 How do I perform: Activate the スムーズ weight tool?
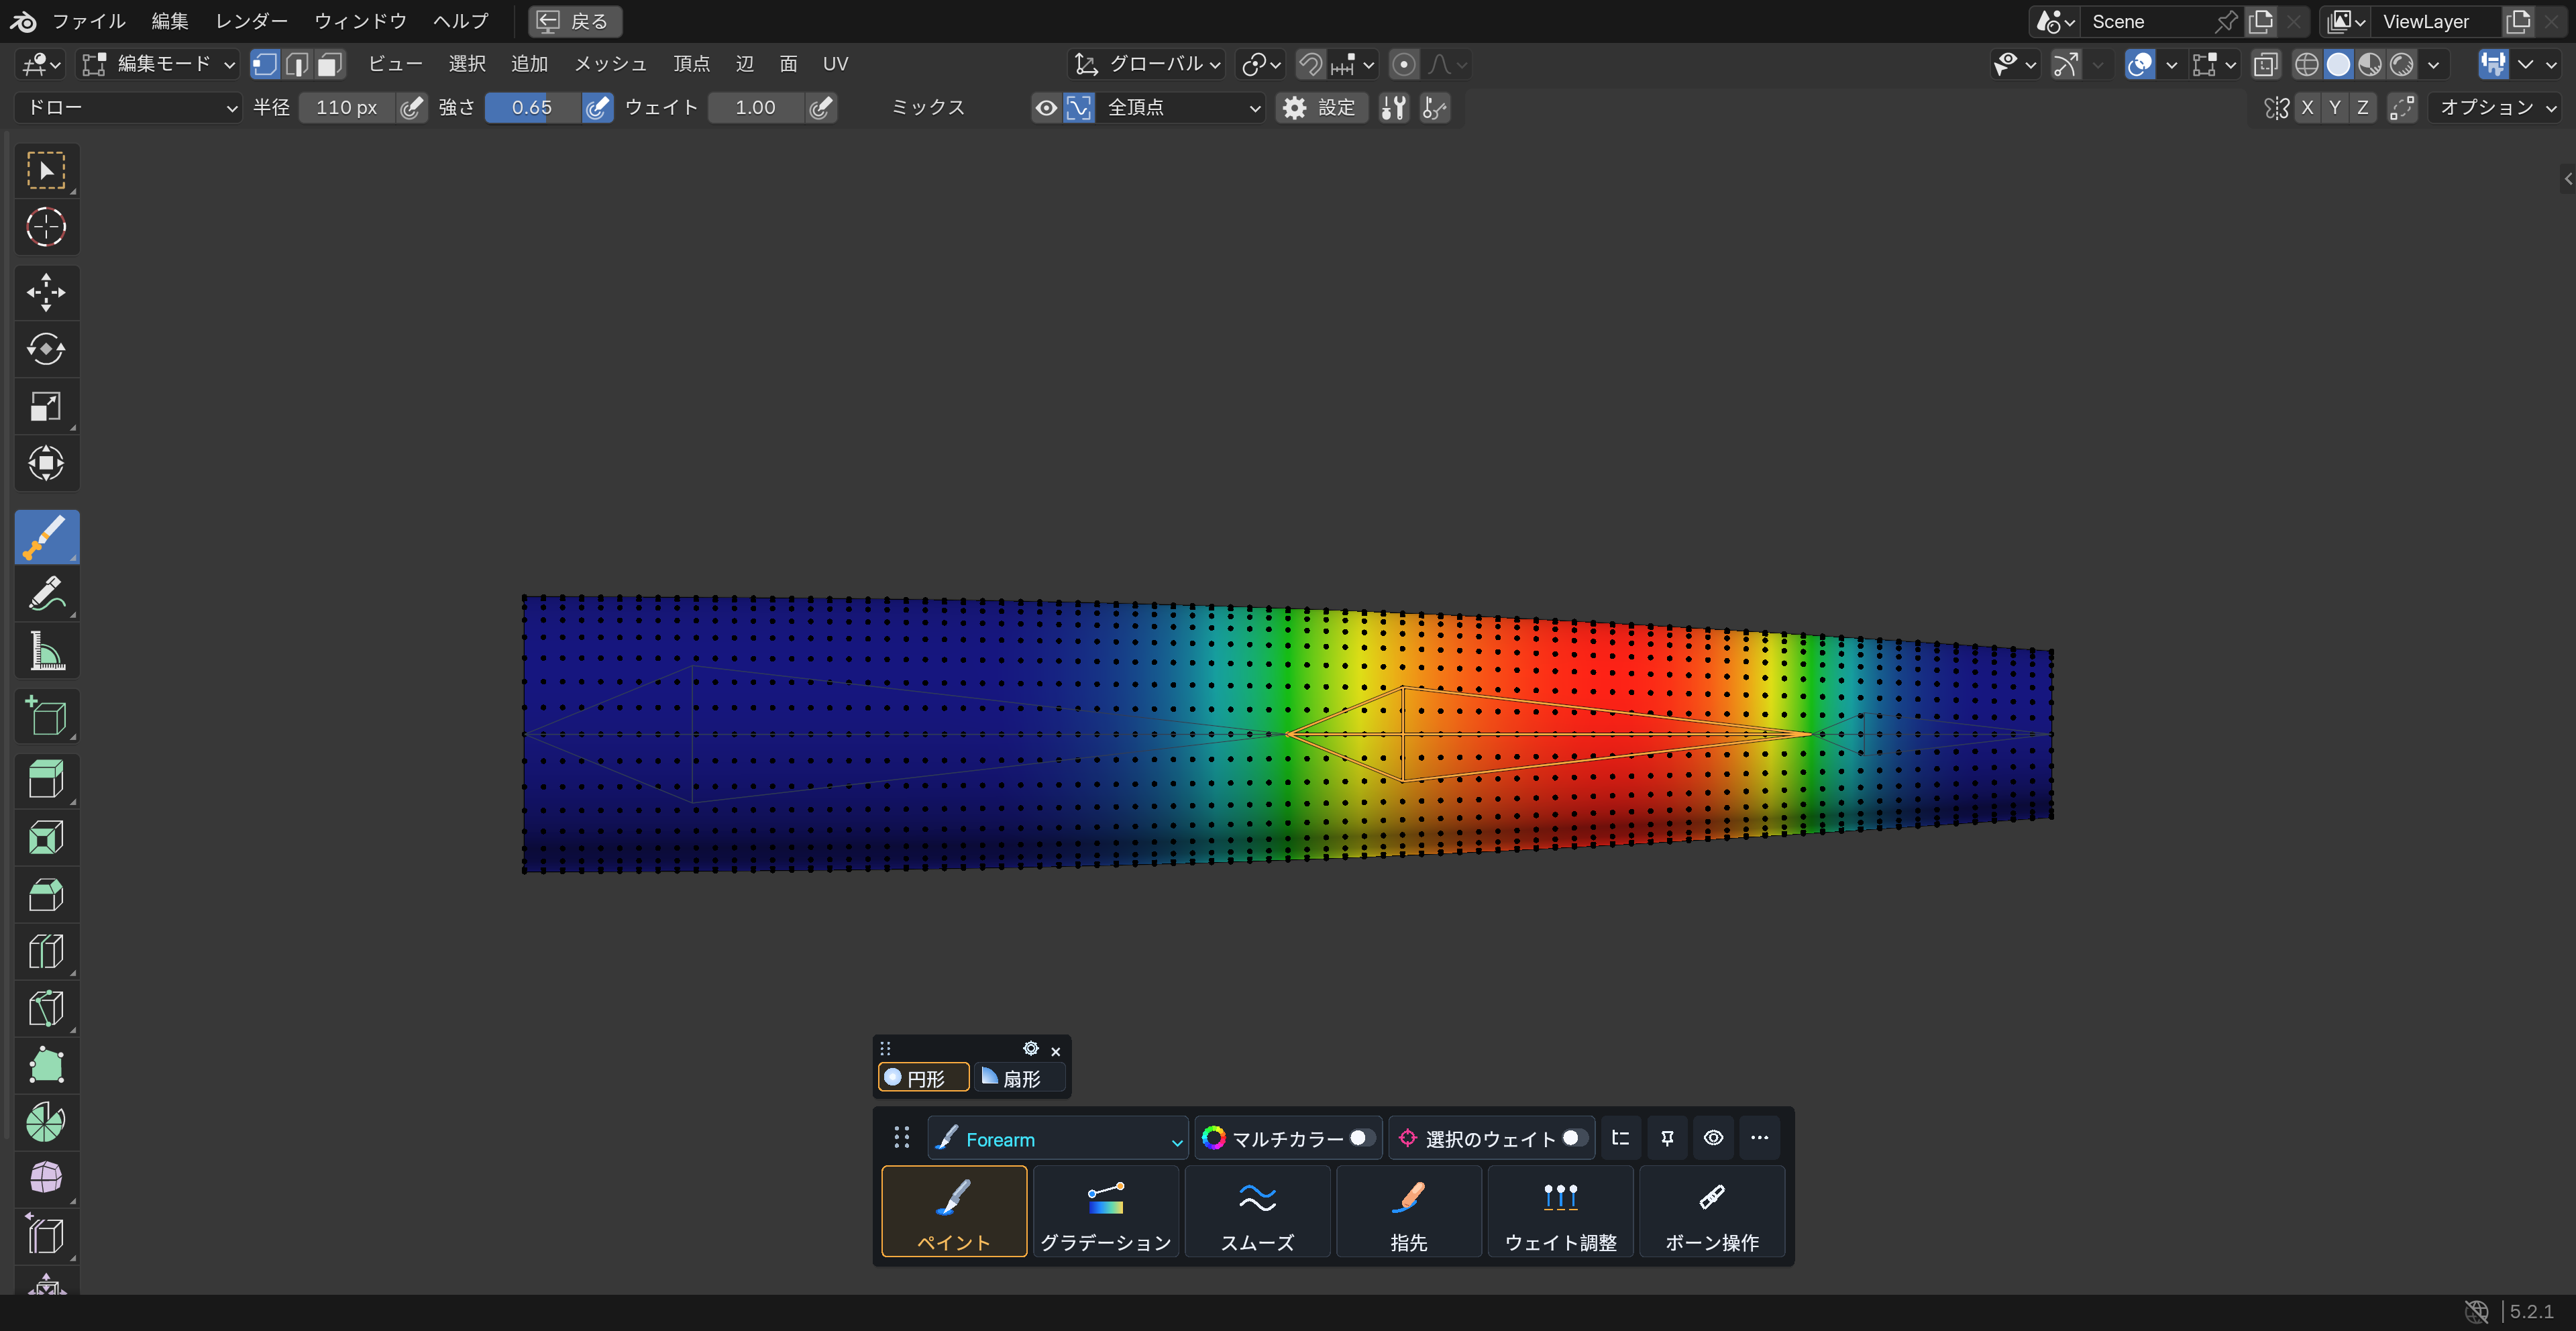coord(1257,1211)
